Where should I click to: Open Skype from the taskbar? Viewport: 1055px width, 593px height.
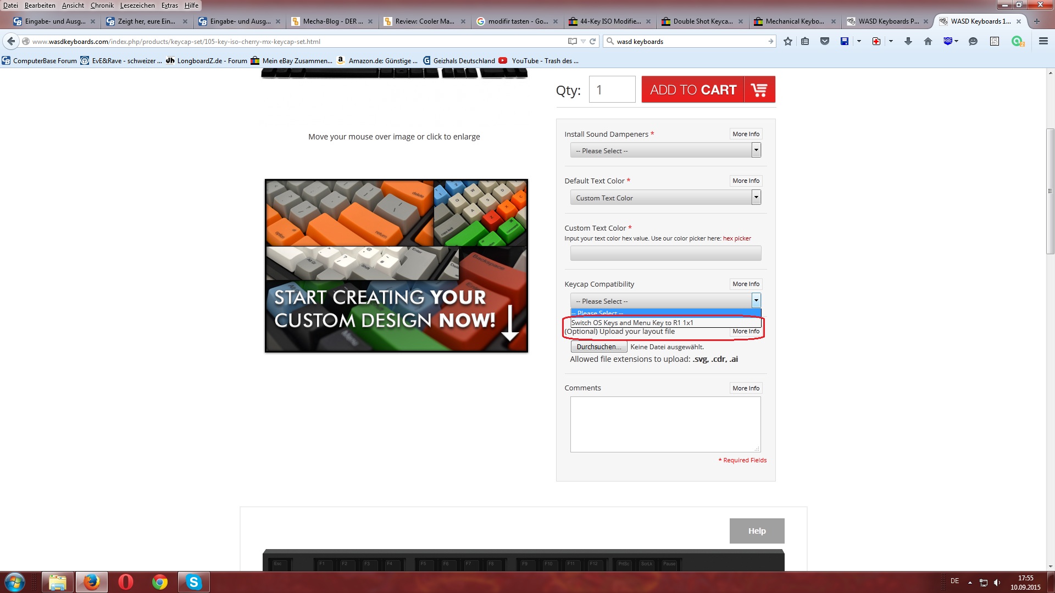click(193, 581)
